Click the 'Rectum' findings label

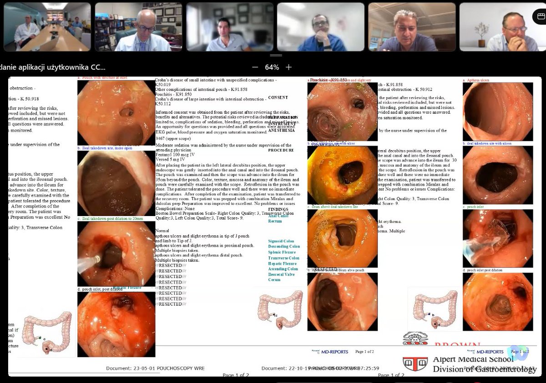275,221
